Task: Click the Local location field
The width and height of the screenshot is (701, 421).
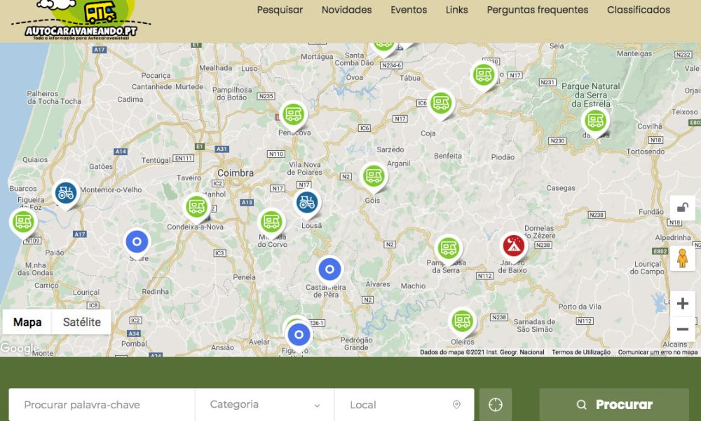Action: (404, 405)
